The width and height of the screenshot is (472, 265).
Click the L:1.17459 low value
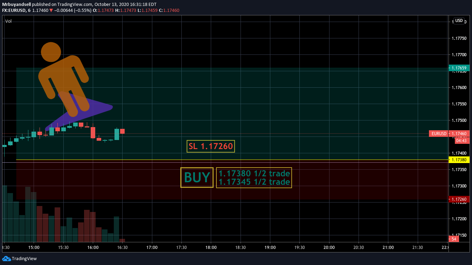tap(147, 10)
